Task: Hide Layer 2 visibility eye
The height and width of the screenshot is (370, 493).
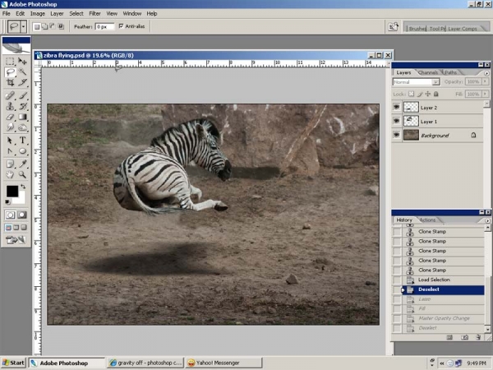Action: pos(397,107)
